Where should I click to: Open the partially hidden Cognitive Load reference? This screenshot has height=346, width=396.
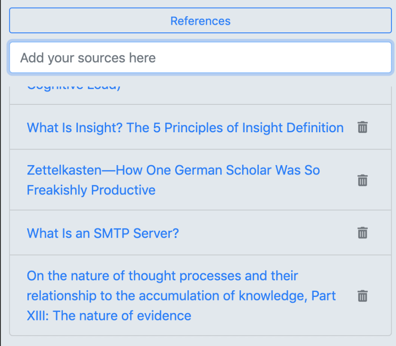click(x=74, y=87)
